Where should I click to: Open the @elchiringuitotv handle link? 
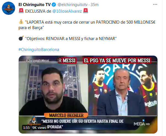[72, 5]
